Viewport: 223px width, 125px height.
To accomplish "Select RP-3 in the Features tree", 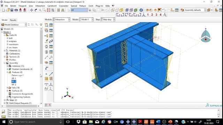I will (x=14, y=85).
